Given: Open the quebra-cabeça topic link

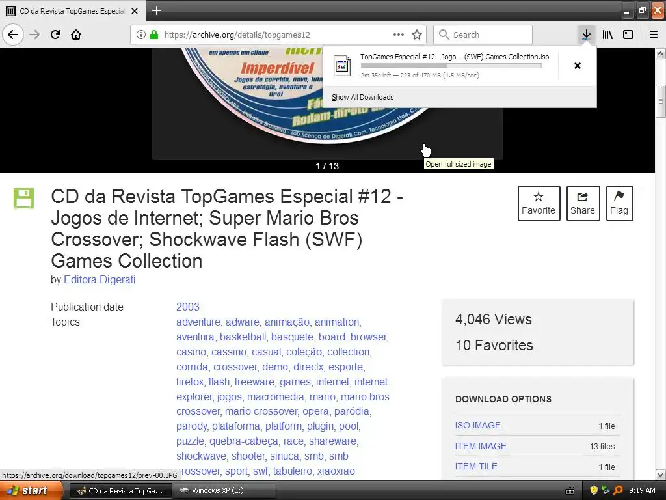Looking at the screenshot, I should pyautogui.click(x=244, y=441).
